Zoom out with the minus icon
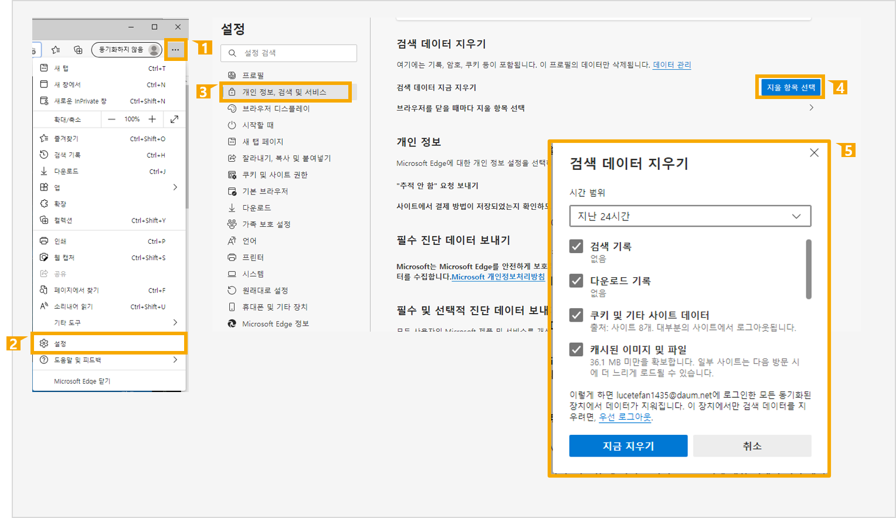 point(111,119)
